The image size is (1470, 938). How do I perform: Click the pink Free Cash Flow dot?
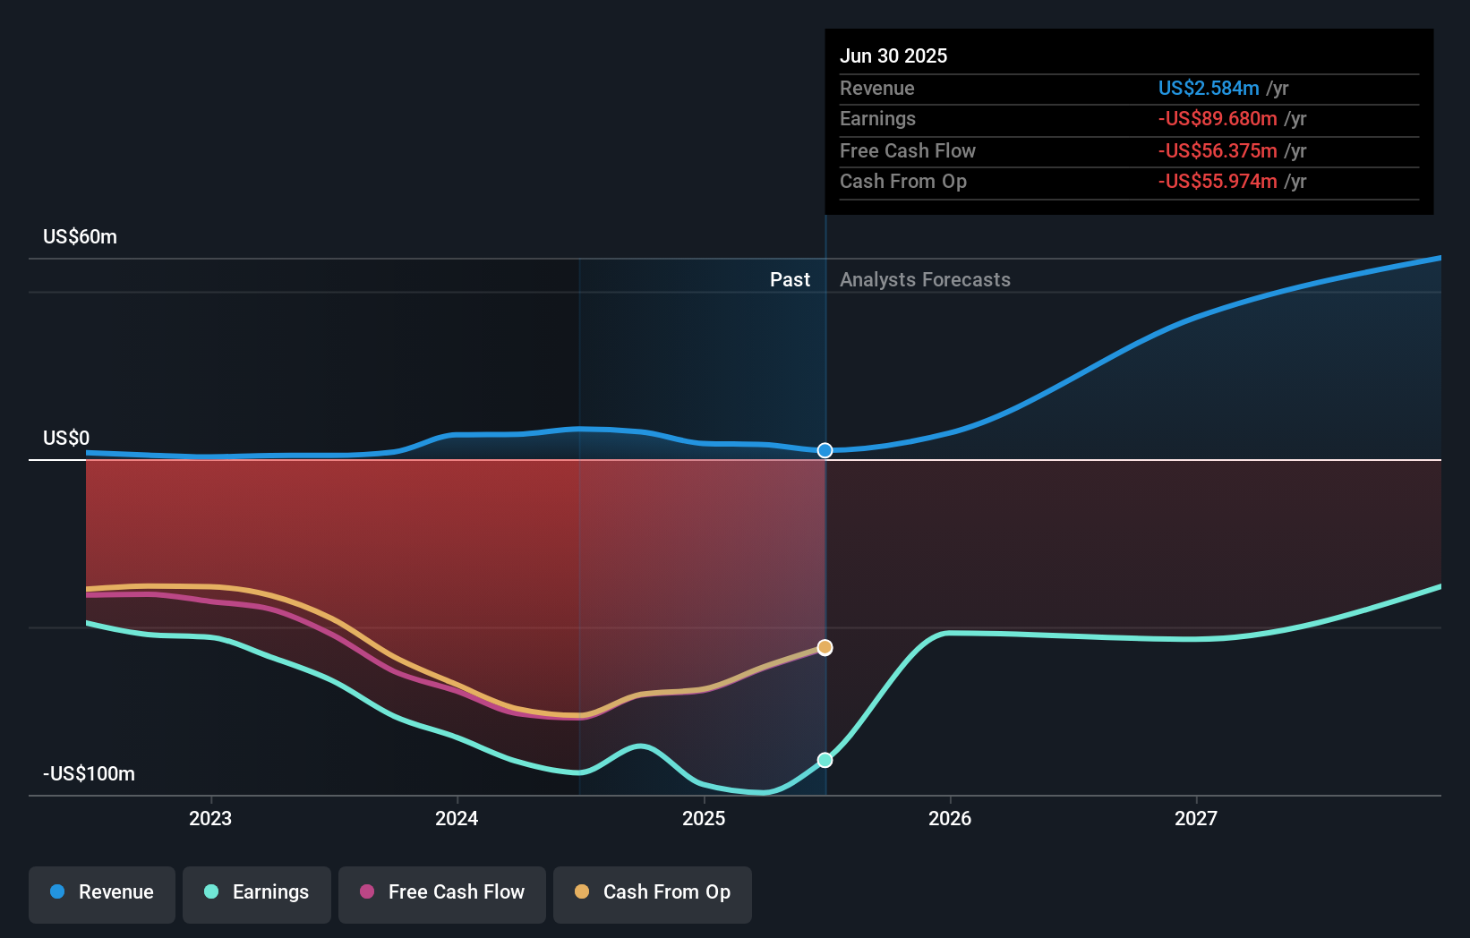point(367,891)
